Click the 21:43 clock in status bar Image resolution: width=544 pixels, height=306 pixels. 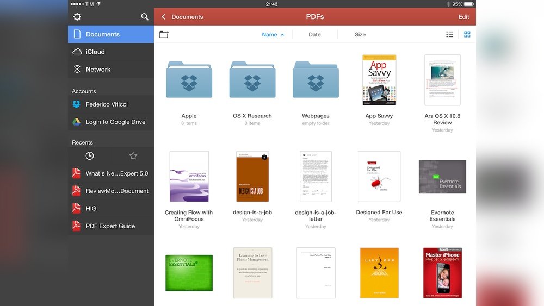271,4
